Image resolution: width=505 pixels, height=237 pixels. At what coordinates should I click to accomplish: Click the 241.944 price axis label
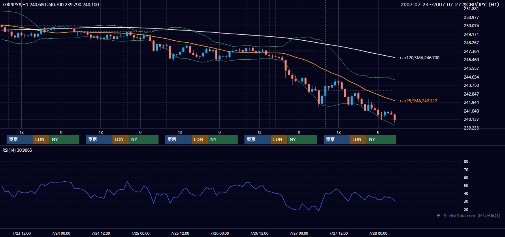tap(471, 102)
